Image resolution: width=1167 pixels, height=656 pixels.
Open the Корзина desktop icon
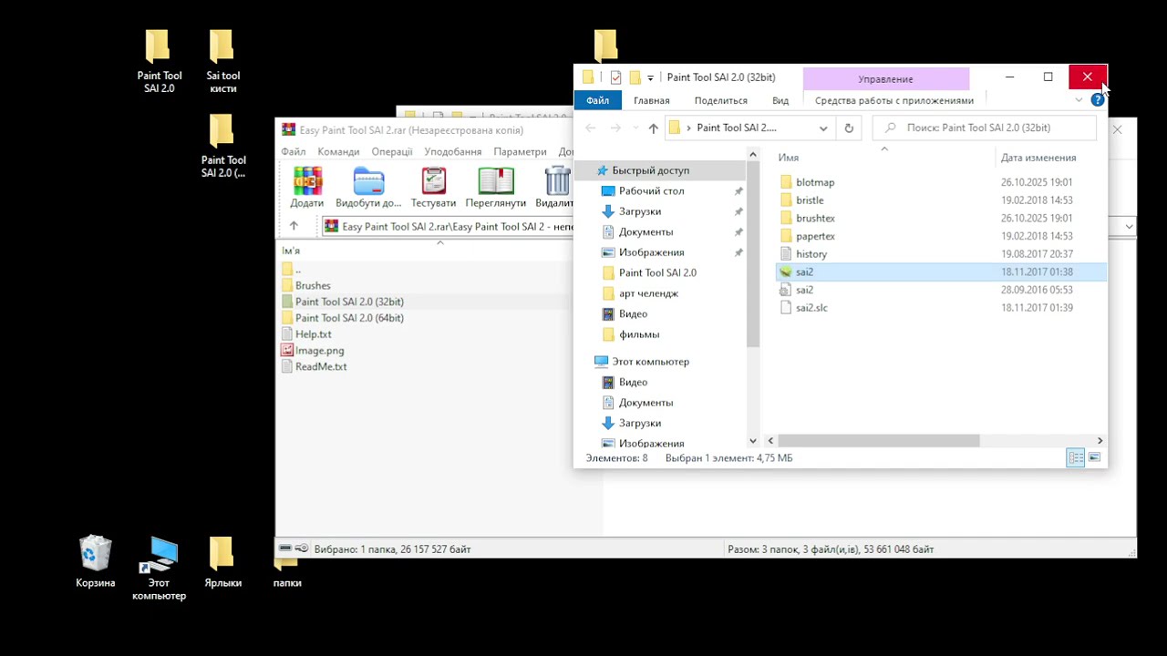[96, 562]
